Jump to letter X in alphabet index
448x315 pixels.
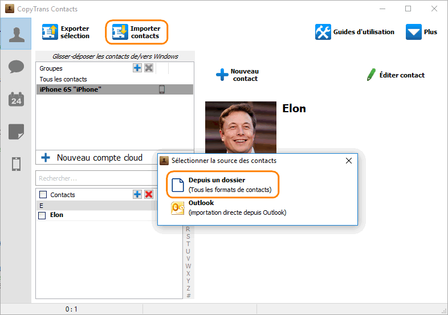click(x=188, y=273)
